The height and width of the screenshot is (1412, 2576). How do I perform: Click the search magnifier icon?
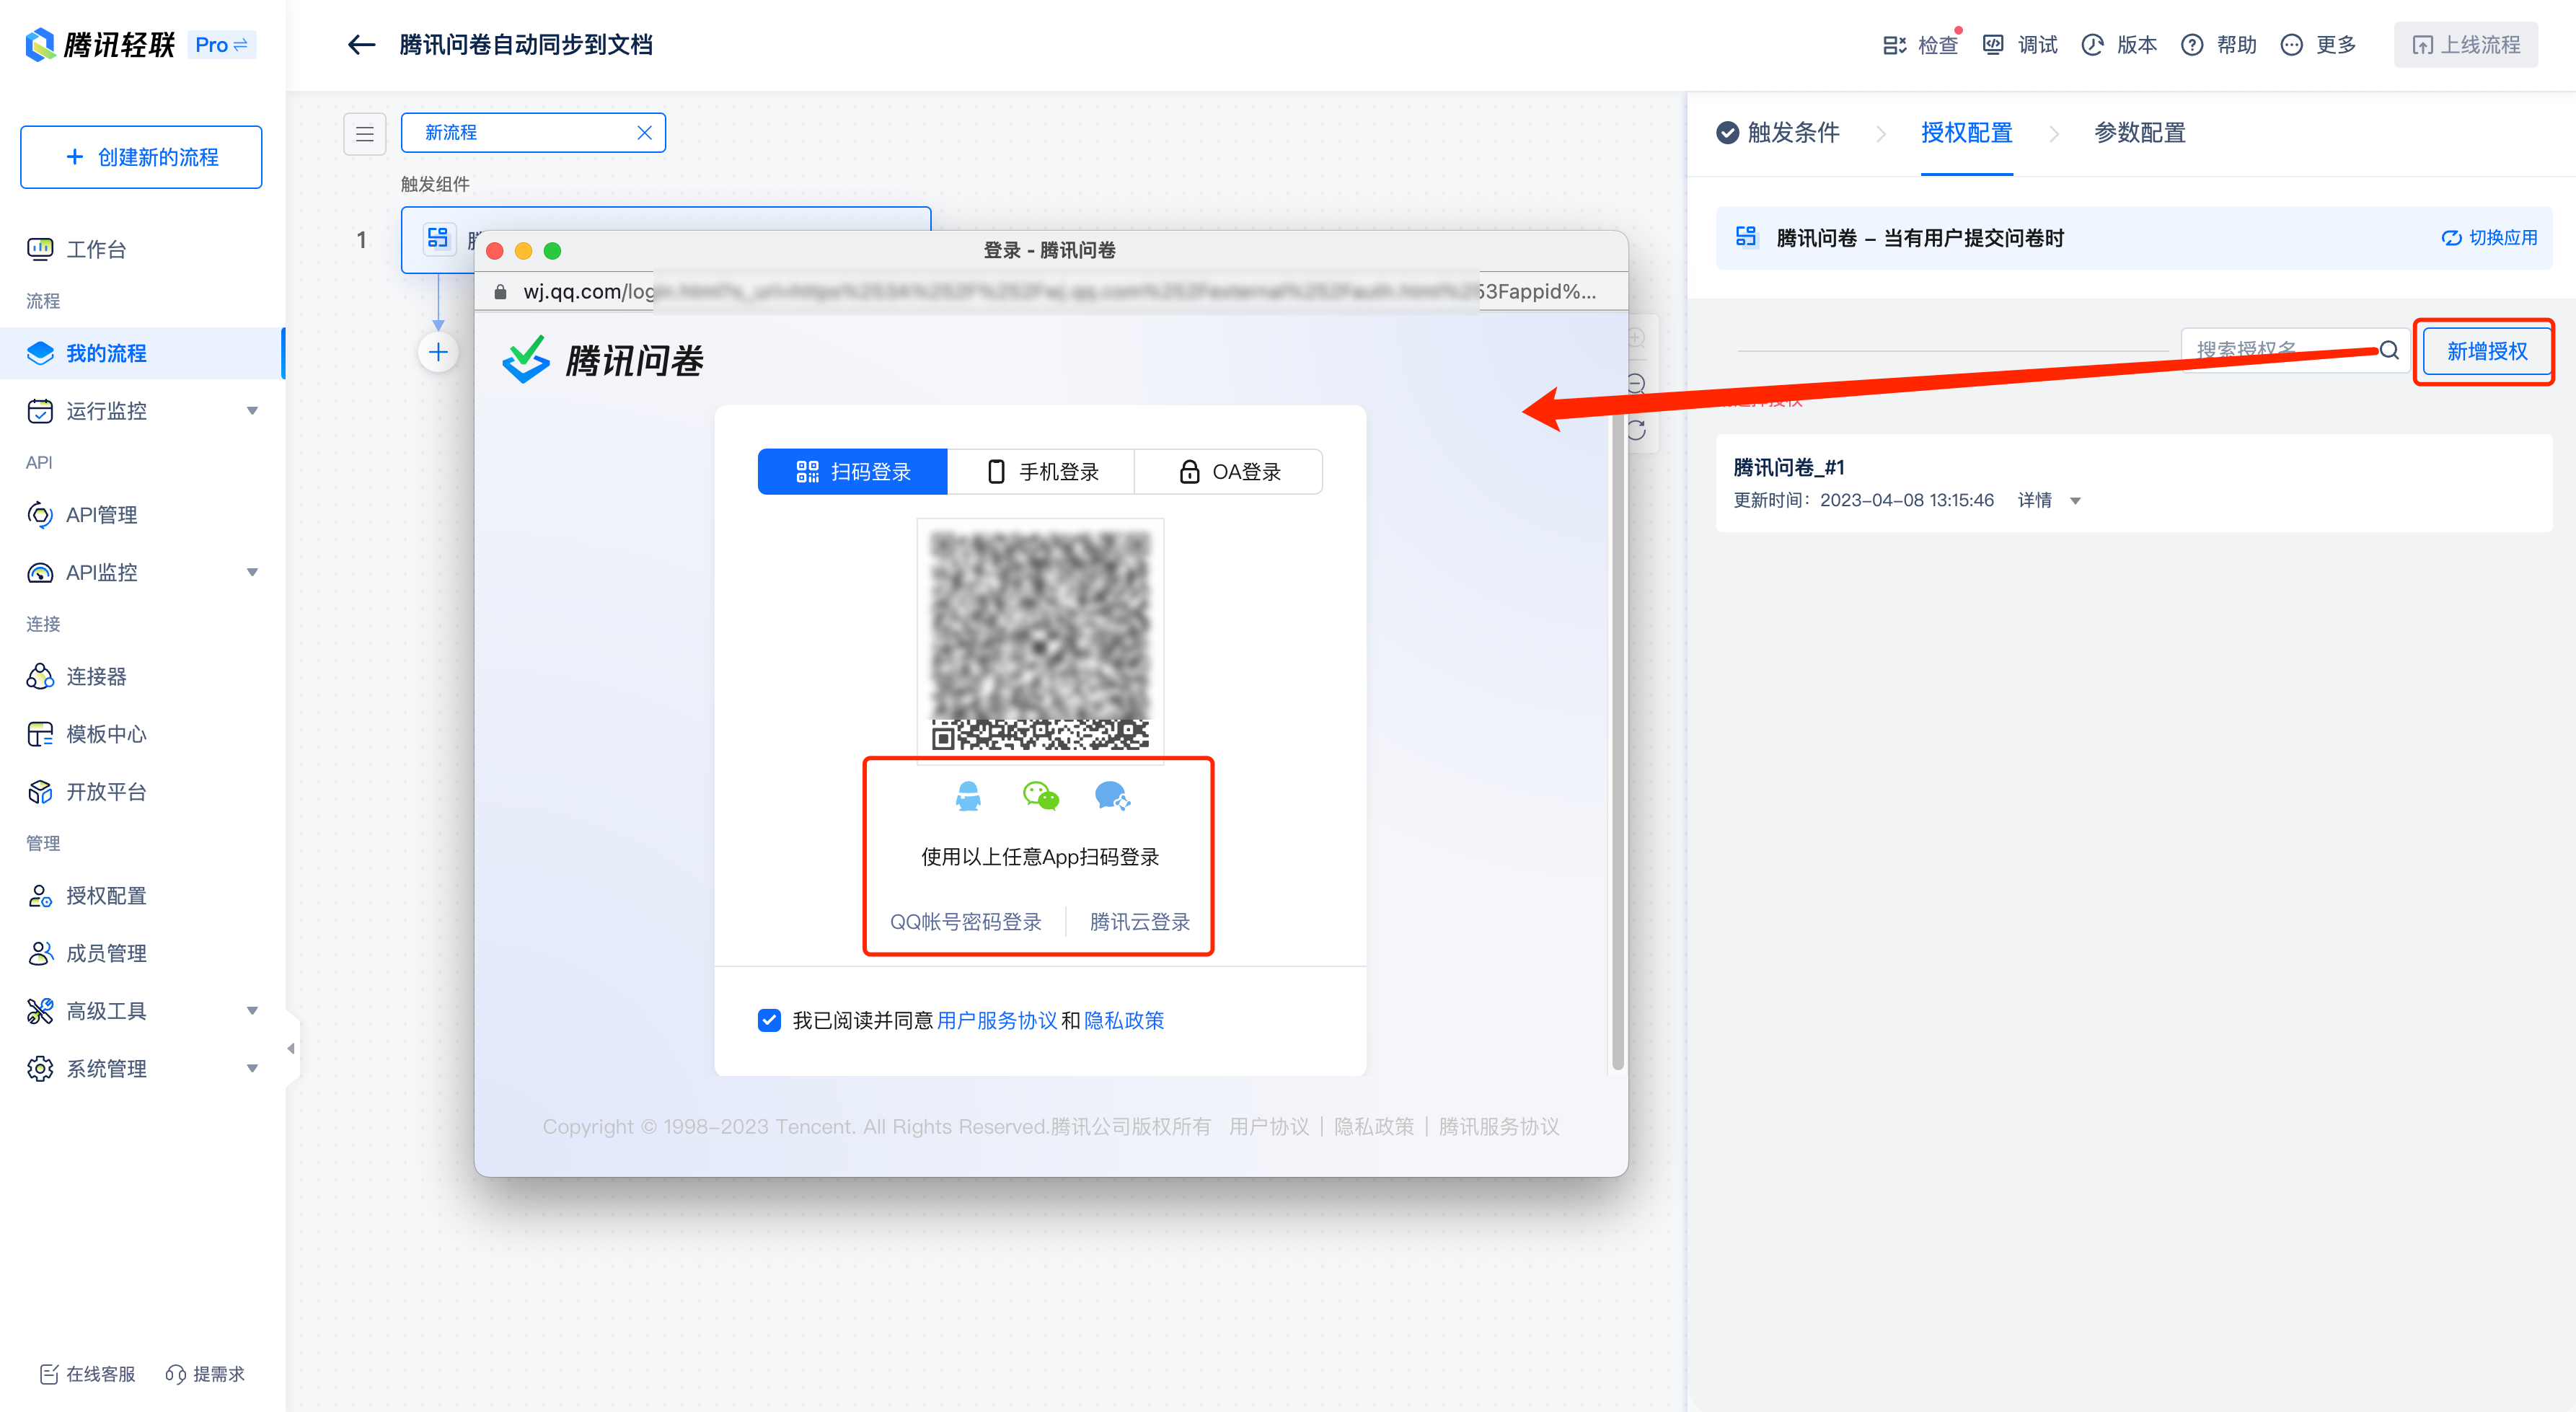[x=2389, y=350]
